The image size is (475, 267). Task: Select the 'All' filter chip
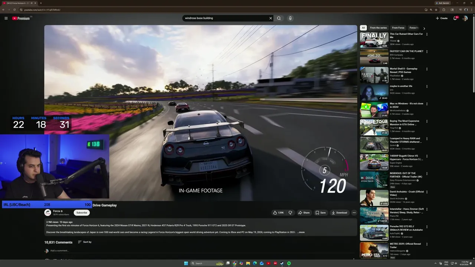click(363, 28)
